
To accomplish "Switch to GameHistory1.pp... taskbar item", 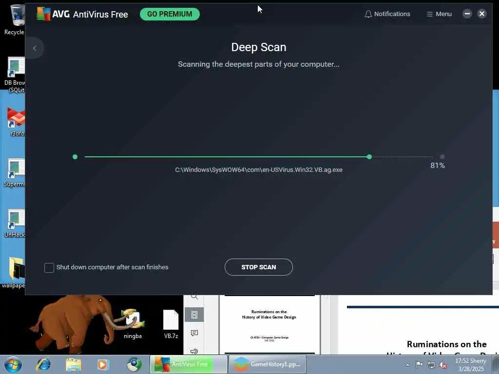I will (x=268, y=364).
